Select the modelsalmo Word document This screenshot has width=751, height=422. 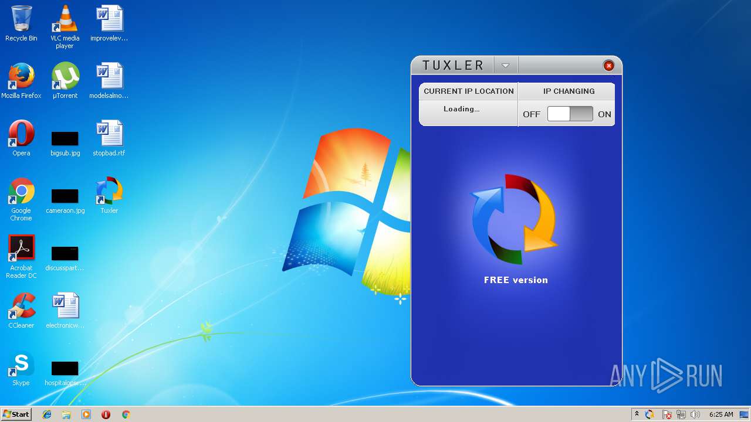(109, 81)
